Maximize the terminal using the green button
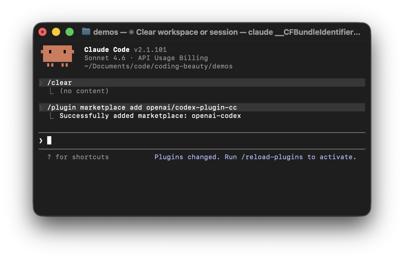Screen dimensions: 404x260 point(70,32)
